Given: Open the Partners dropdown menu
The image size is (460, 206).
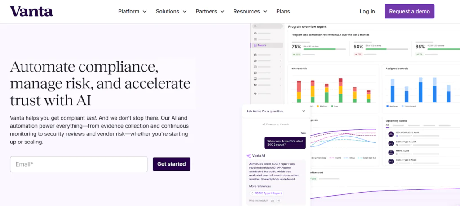Looking at the screenshot, I should click(209, 11).
